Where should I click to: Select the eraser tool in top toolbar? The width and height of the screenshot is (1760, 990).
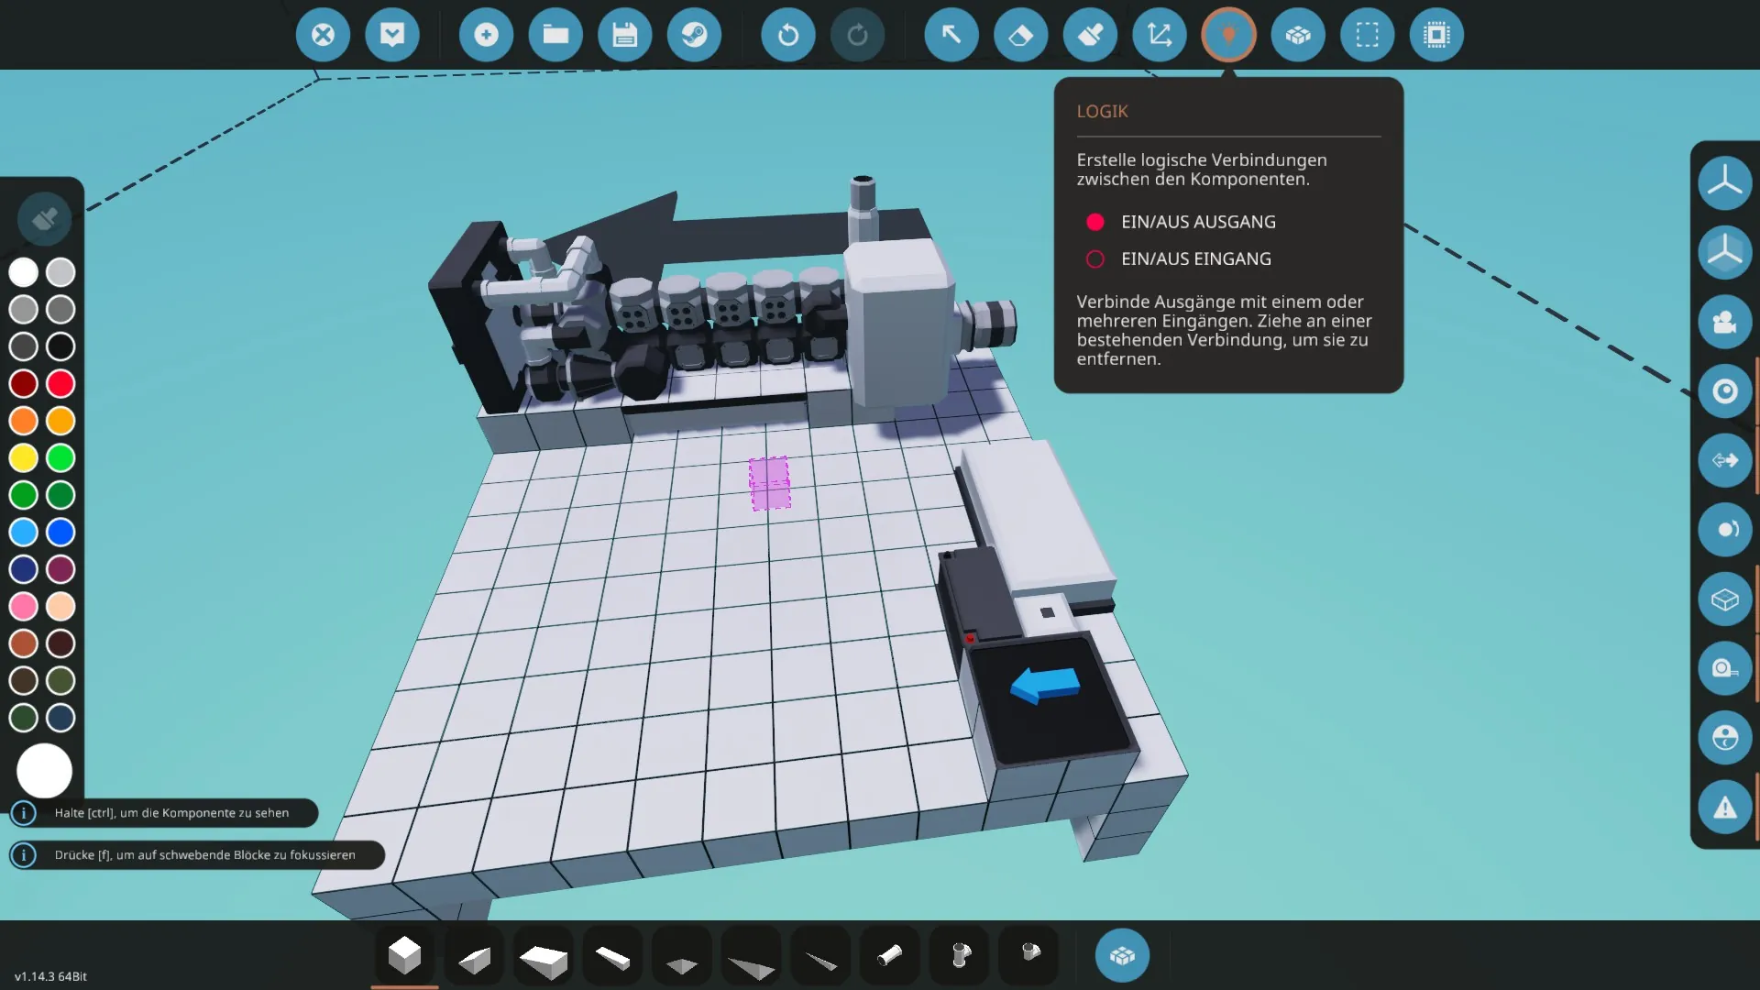point(1020,35)
